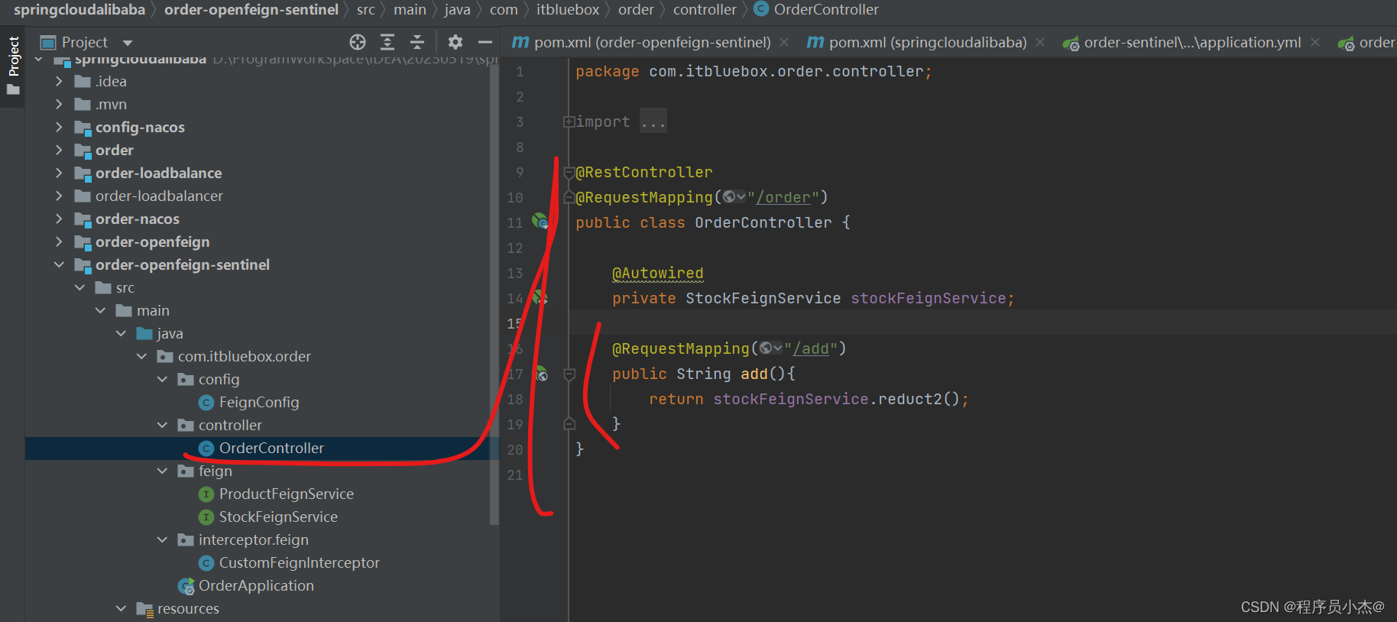Select FeignConfig class in tree

[259, 402]
